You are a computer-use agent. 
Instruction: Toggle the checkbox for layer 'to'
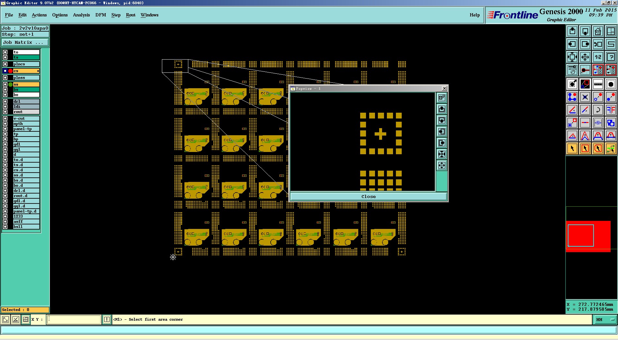(x=5, y=52)
